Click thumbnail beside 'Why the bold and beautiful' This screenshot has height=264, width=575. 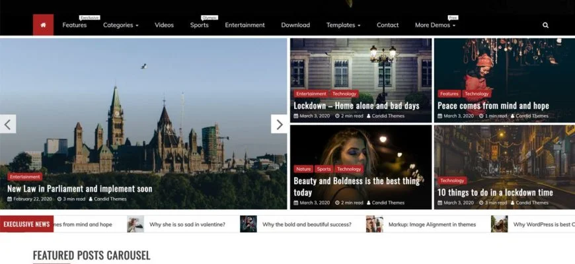pyautogui.click(x=249, y=224)
